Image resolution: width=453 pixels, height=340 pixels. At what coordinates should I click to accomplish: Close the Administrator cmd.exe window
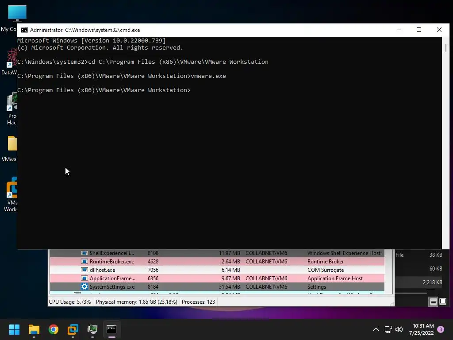[x=439, y=30]
